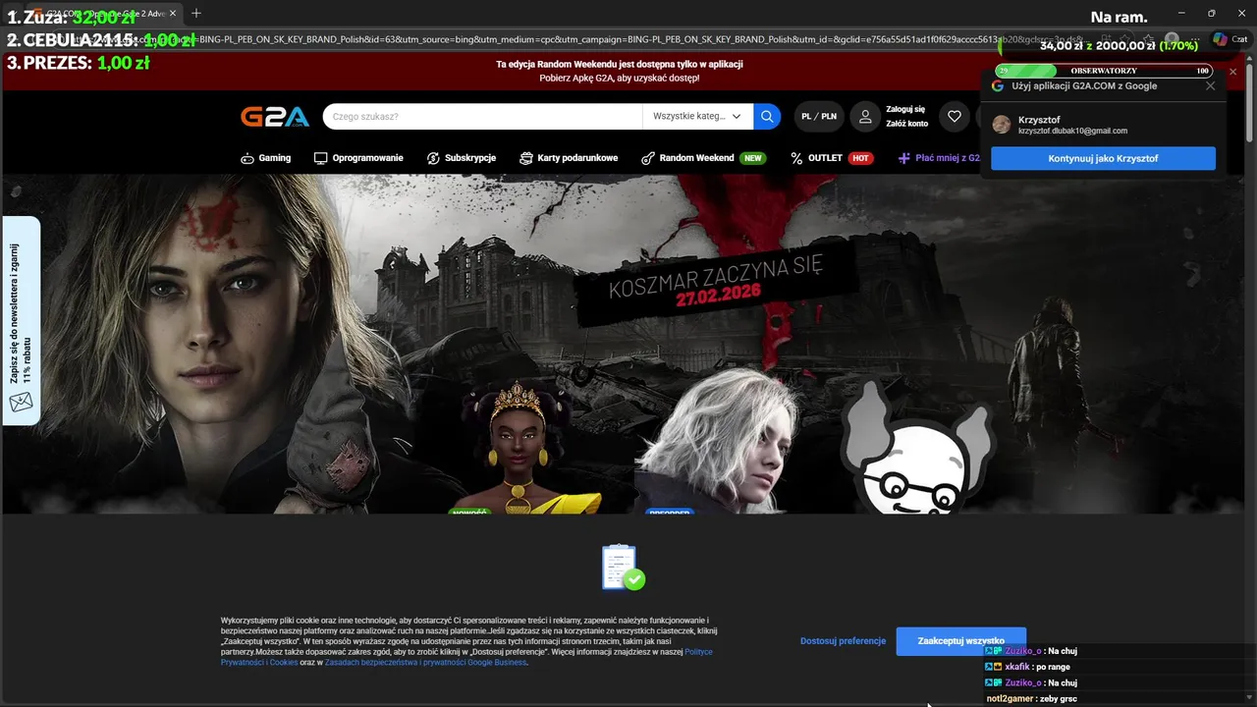This screenshot has width=1257, height=707.
Task: Click the newsletter envelope icon
Action: (21, 403)
